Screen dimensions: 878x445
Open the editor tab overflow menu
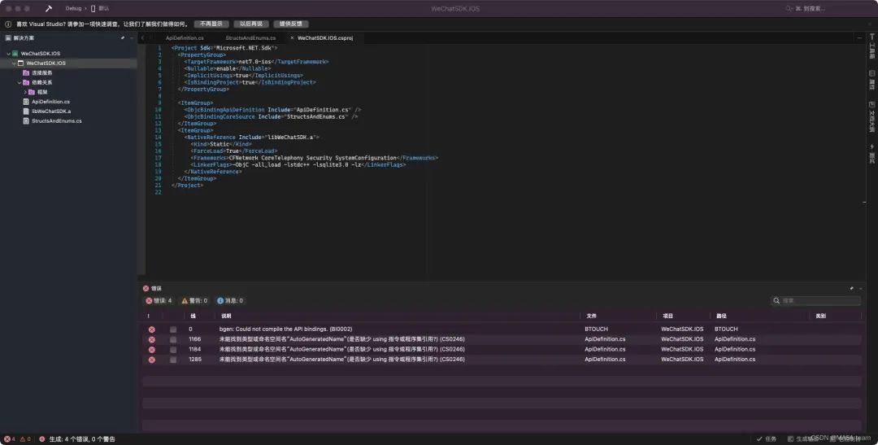point(859,38)
